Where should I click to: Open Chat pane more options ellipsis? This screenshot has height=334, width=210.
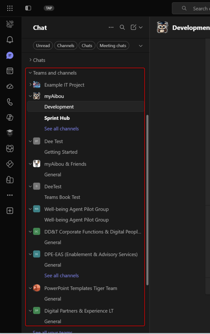(111, 27)
